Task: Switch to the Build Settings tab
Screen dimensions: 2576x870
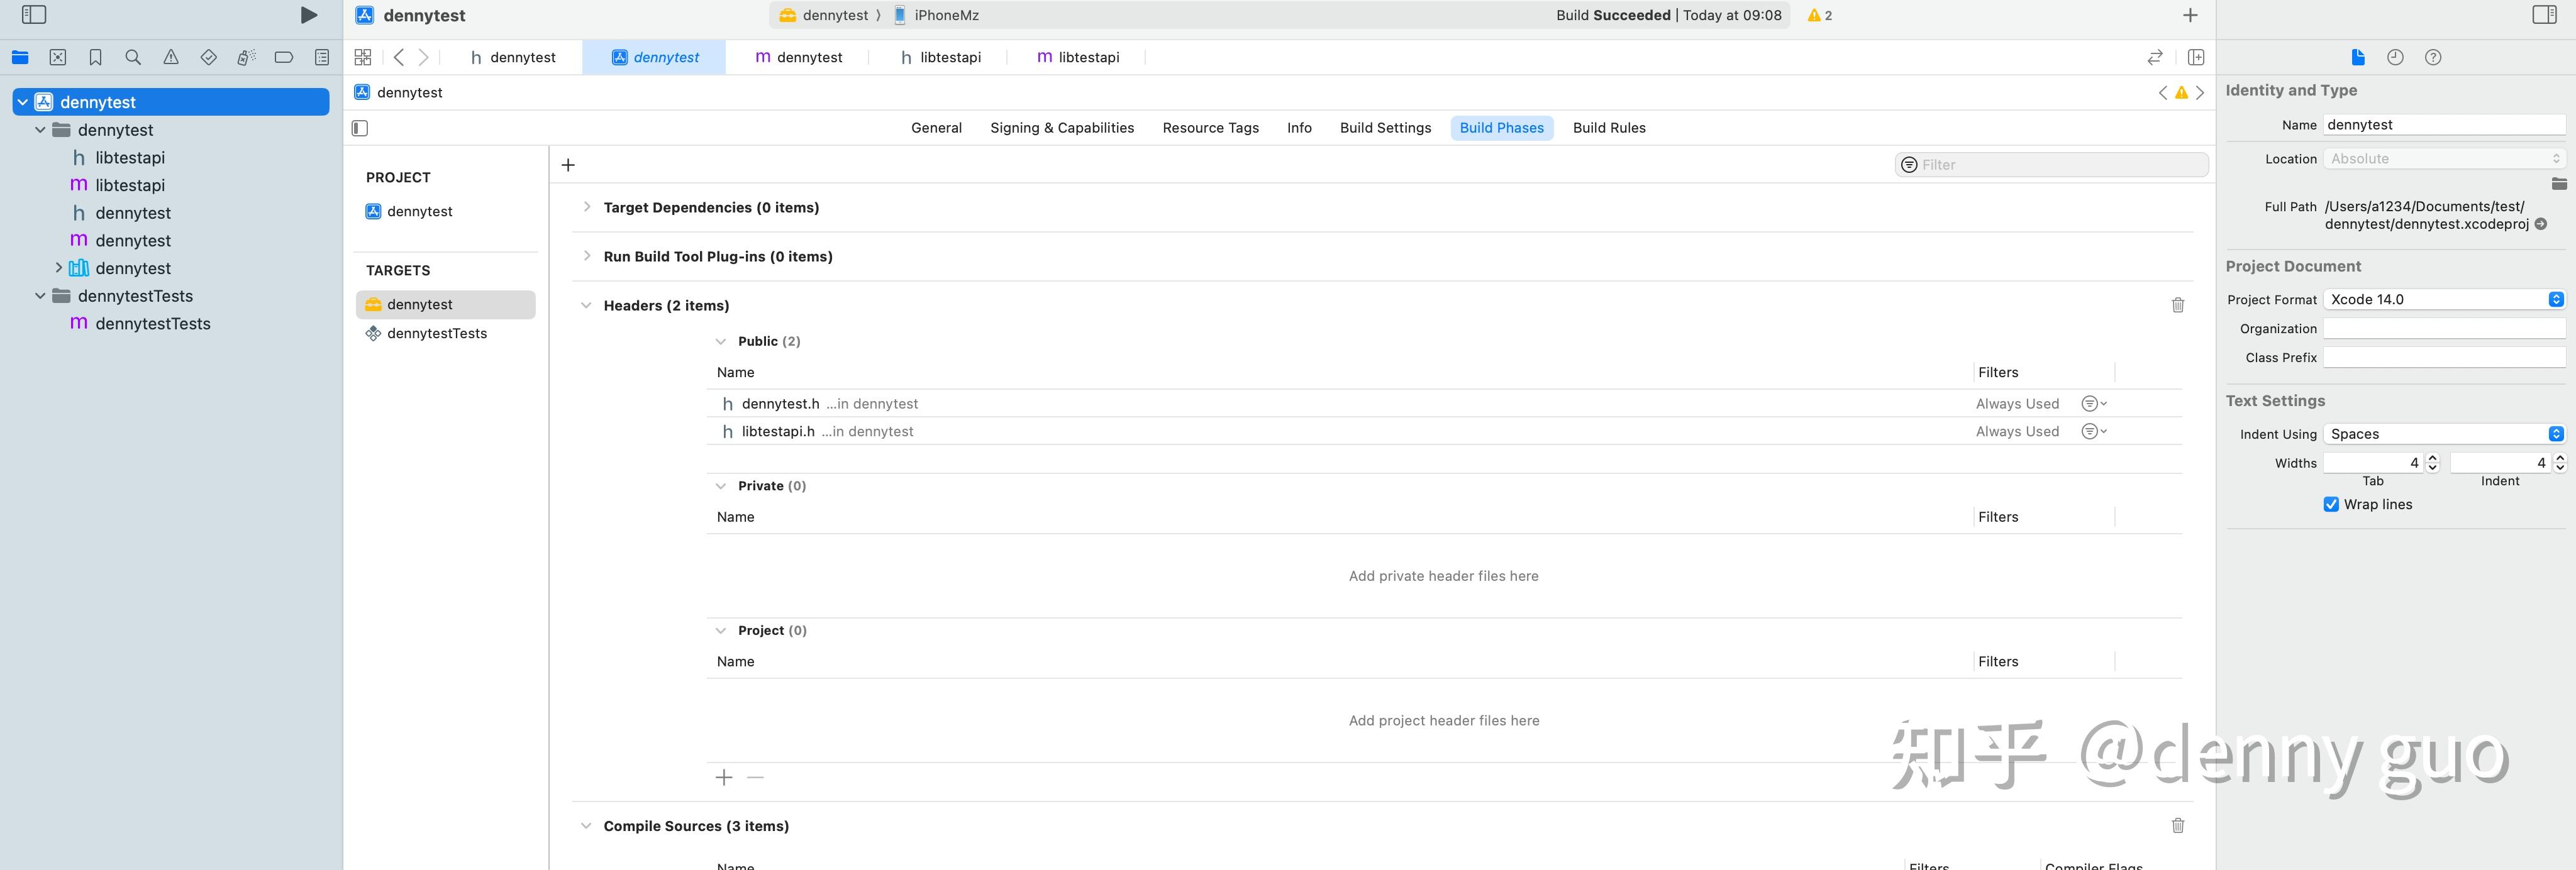Action: click(1385, 128)
